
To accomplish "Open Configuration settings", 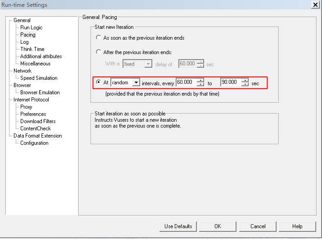I will click(34, 143).
